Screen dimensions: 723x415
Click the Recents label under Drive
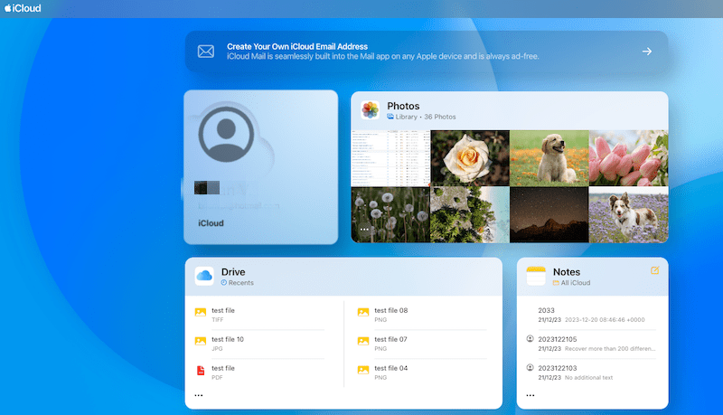click(237, 283)
